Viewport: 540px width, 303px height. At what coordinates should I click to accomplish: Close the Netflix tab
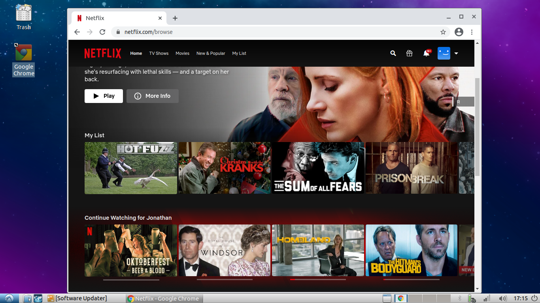[160, 18]
